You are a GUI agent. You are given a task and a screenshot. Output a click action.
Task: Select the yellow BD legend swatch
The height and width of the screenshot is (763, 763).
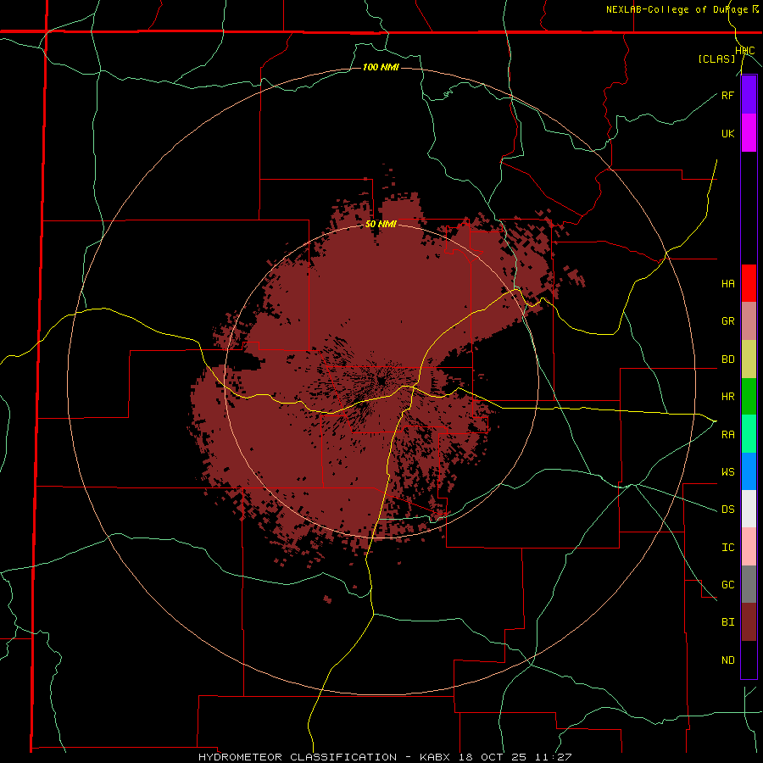click(x=749, y=359)
